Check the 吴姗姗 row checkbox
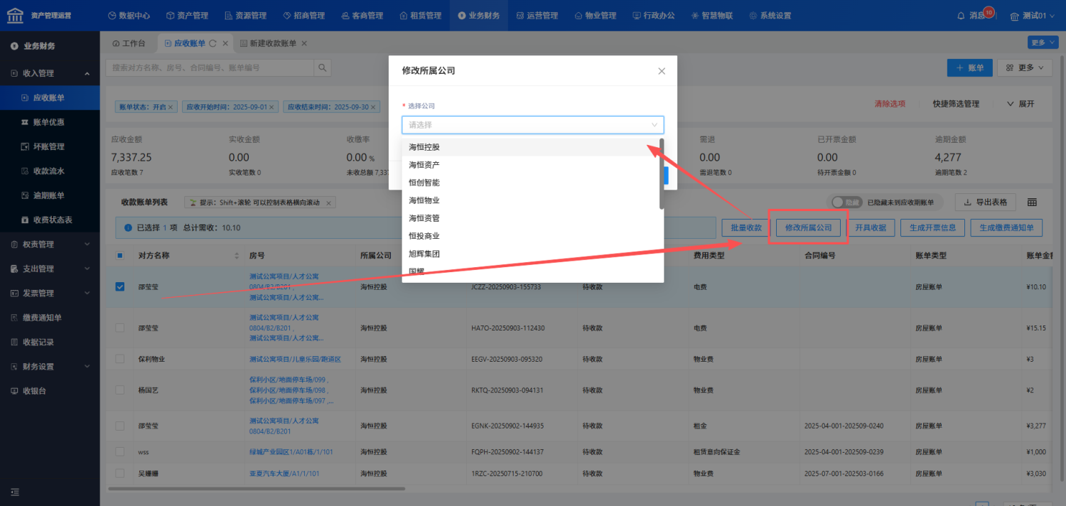 click(119, 473)
